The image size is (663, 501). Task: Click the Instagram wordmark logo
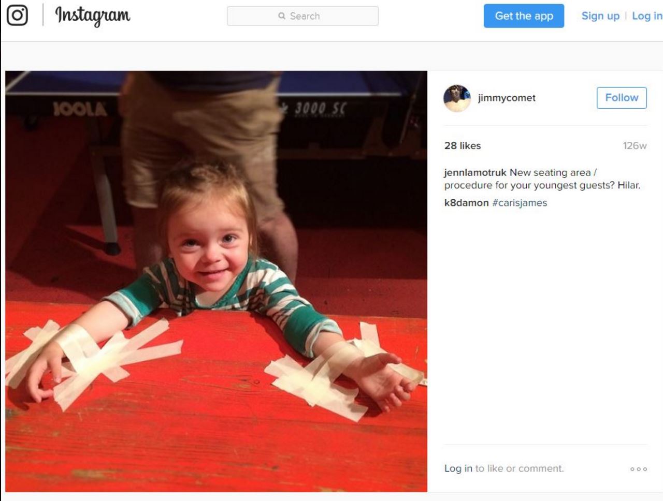click(x=93, y=16)
